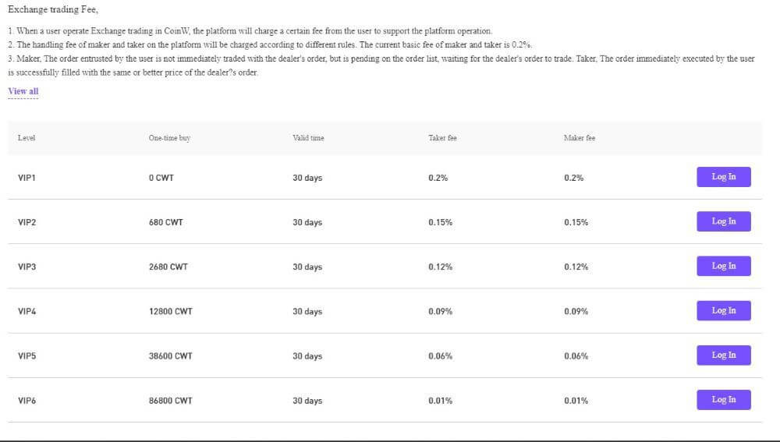This screenshot has width=780, height=442.
Task: Click the Valid time column header
Action: coord(308,138)
